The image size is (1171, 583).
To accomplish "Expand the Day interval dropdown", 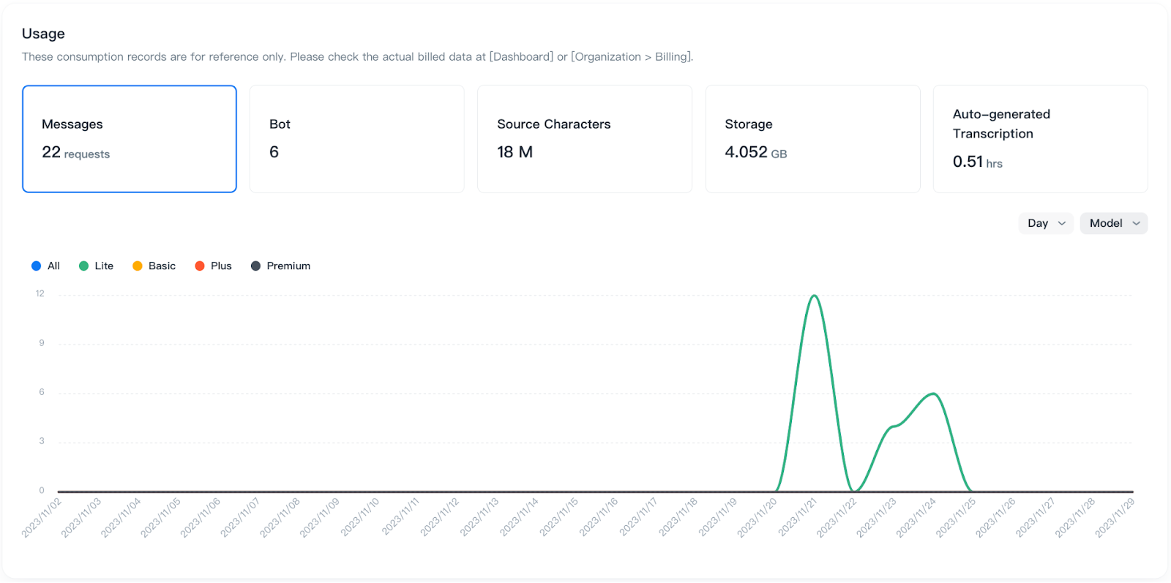I will click(x=1045, y=223).
